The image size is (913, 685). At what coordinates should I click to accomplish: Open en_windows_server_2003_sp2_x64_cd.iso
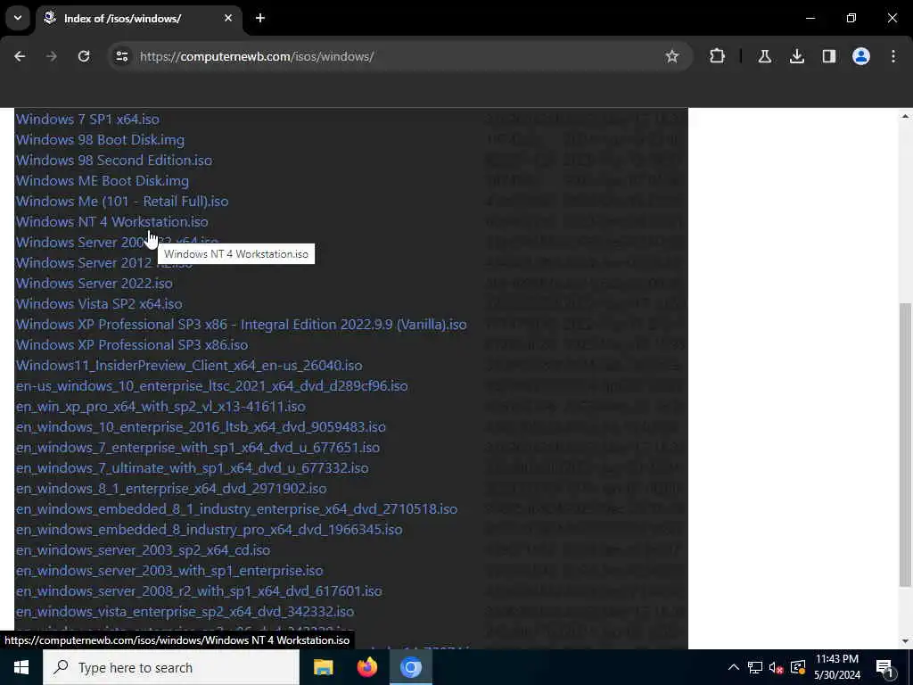pos(144,549)
